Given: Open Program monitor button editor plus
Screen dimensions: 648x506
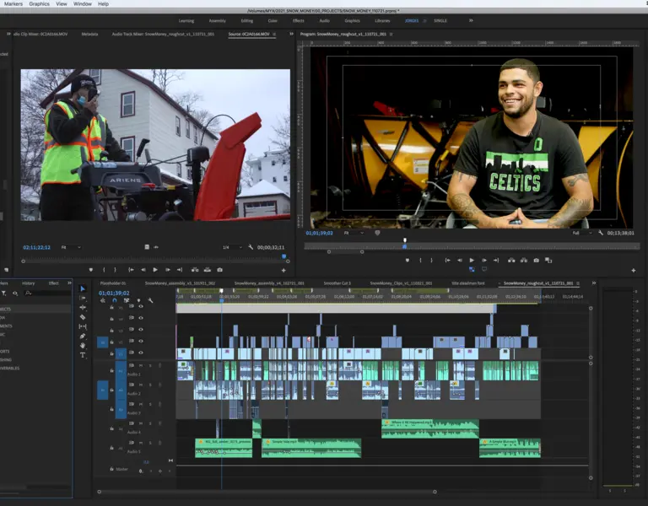Looking at the screenshot, I should pos(634,271).
